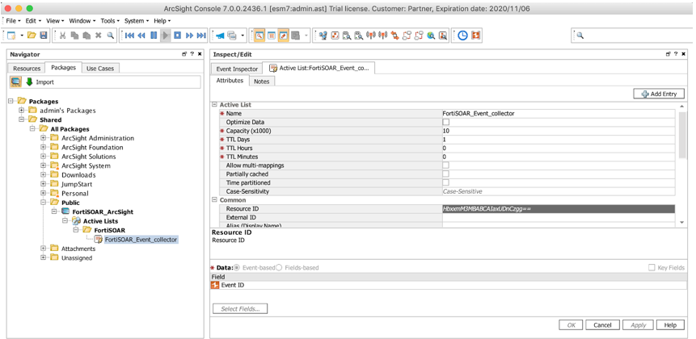Enable the Optimize Data checkbox
The height and width of the screenshot is (339, 696).
445,122
